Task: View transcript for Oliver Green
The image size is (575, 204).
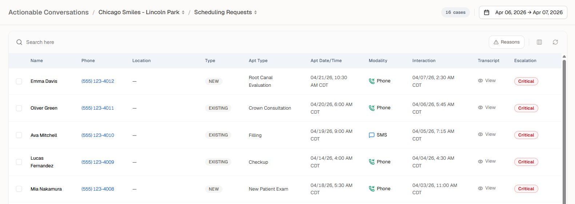Action: 487,107
